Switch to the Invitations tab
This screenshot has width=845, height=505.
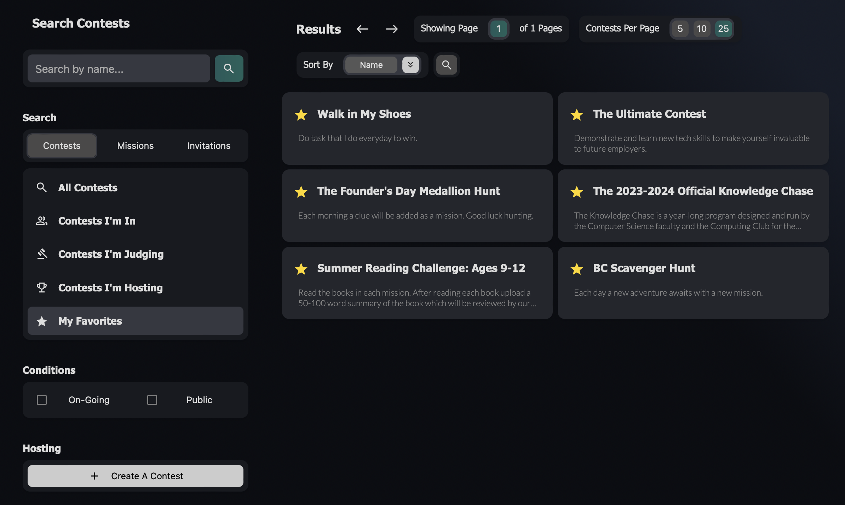pyautogui.click(x=209, y=146)
